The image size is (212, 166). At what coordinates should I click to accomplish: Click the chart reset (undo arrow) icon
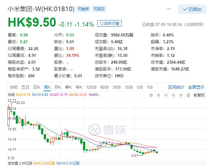(x=151, y=95)
